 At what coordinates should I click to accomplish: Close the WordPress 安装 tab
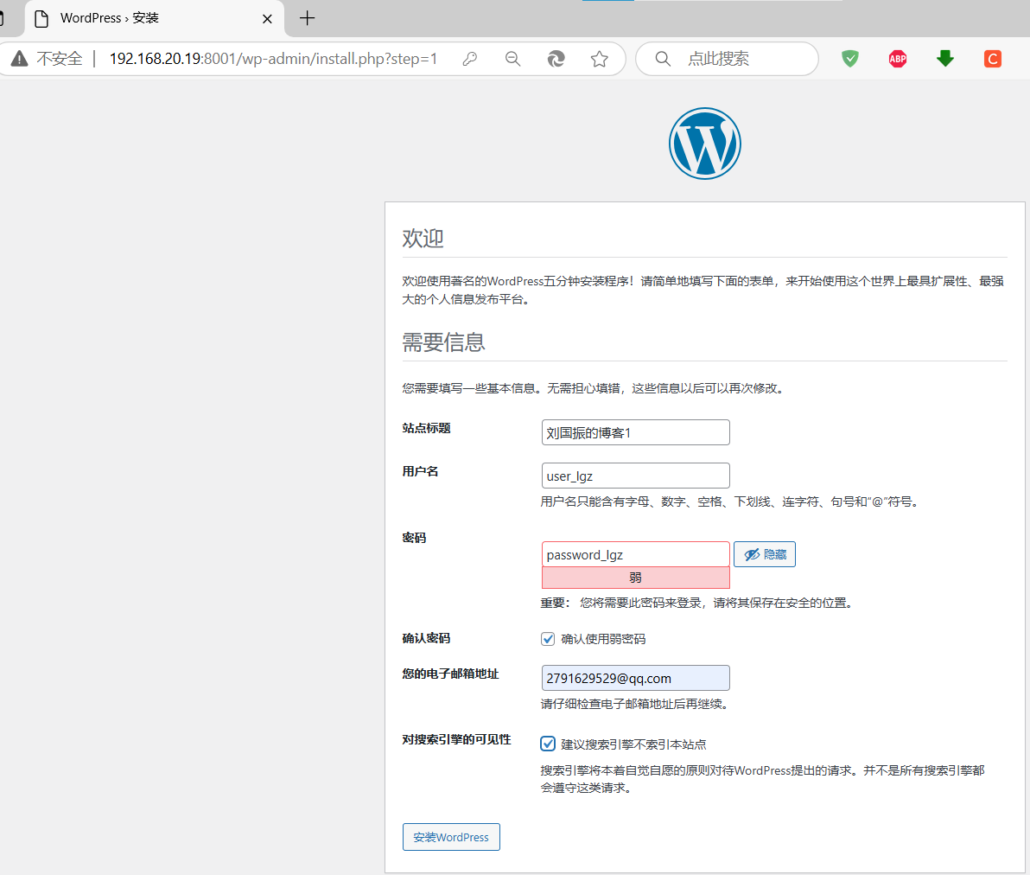(x=267, y=19)
